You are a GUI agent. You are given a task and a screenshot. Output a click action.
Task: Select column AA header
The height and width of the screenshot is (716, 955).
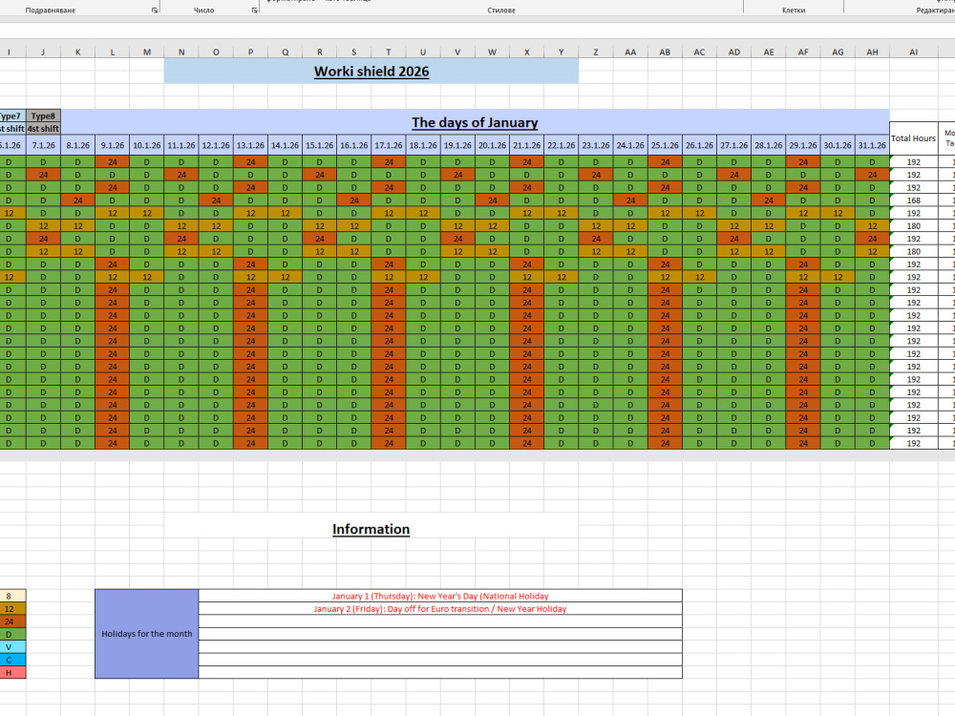point(630,53)
